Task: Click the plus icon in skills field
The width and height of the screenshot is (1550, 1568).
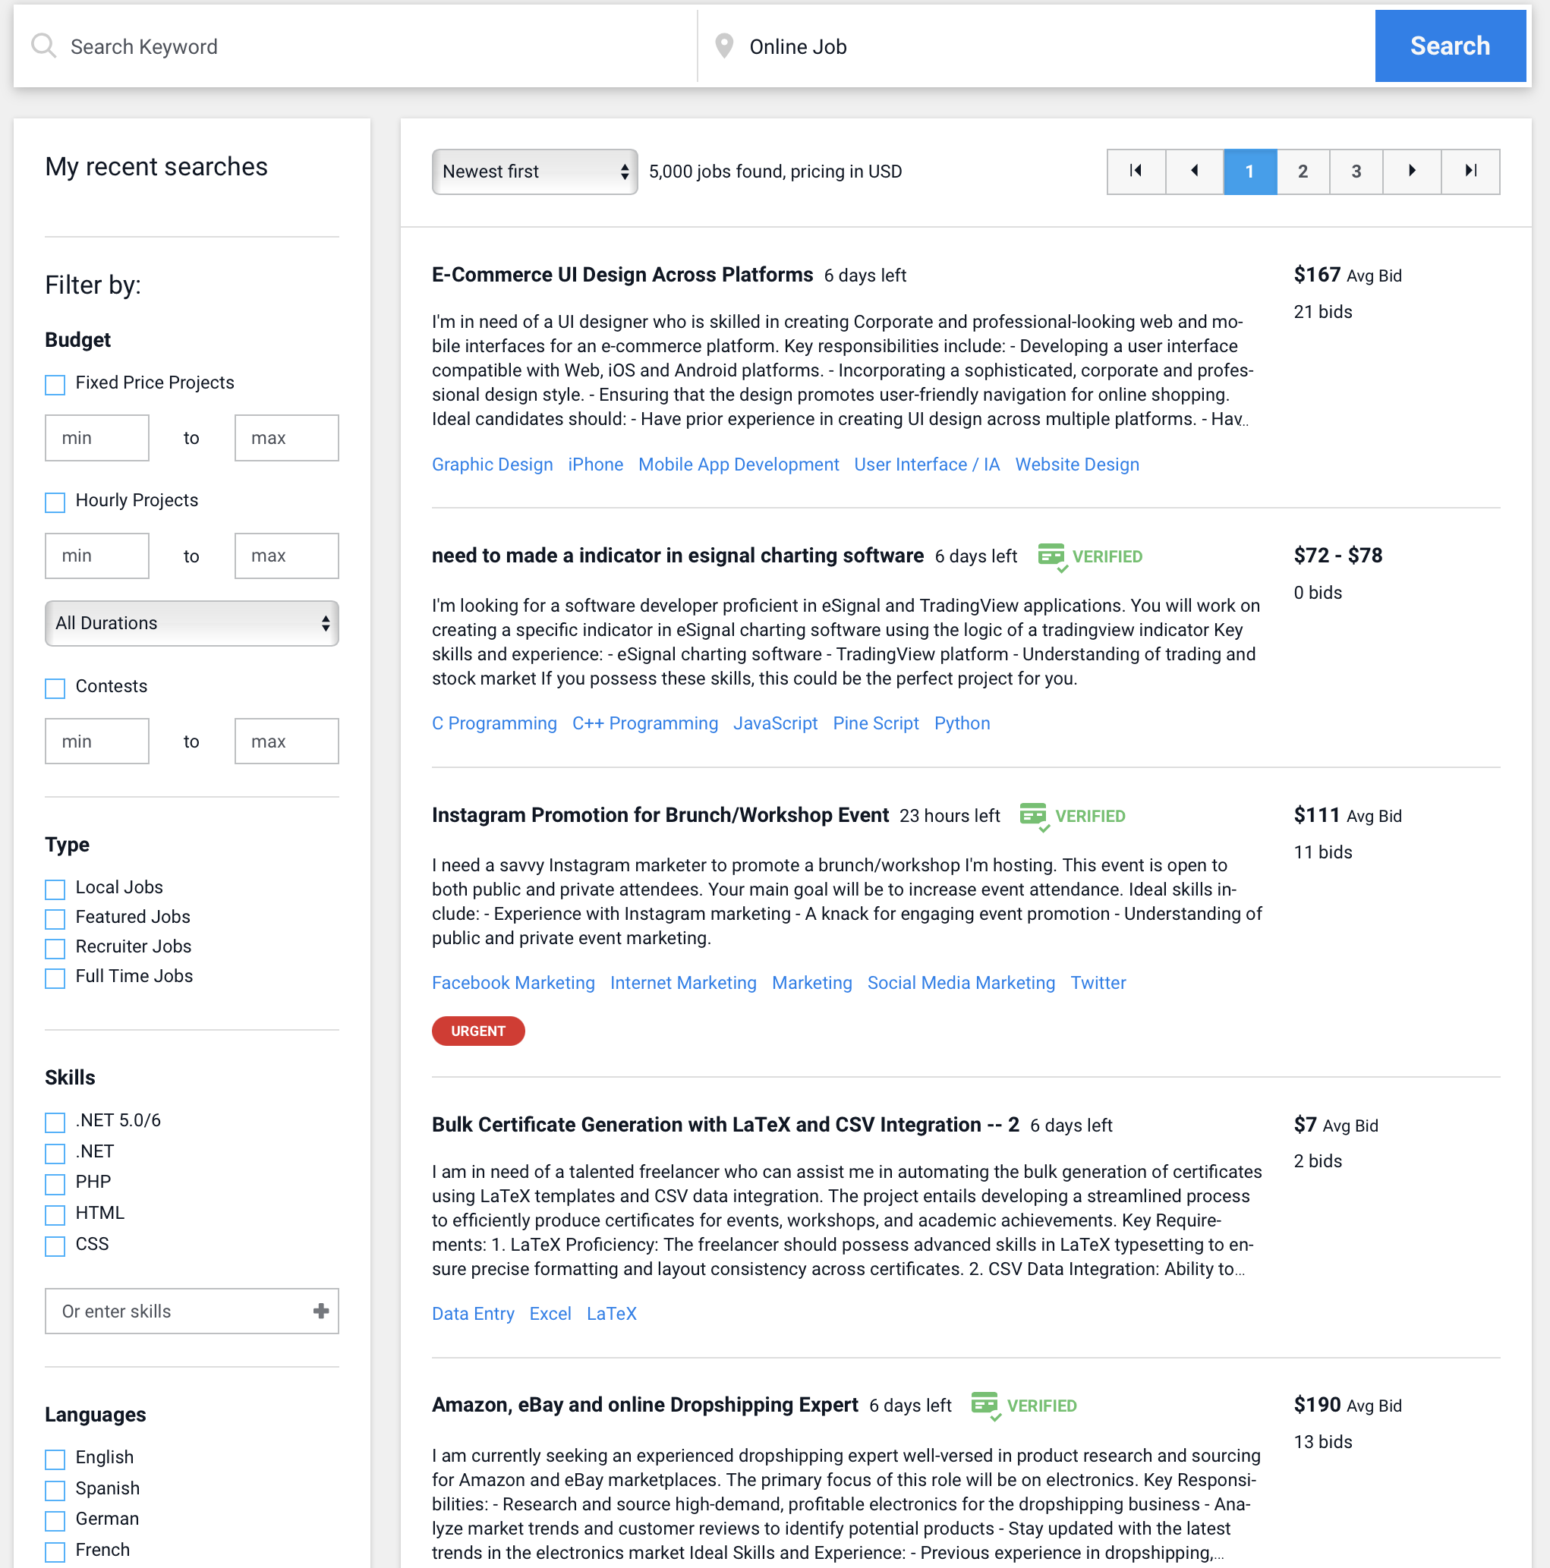Action: click(x=320, y=1311)
